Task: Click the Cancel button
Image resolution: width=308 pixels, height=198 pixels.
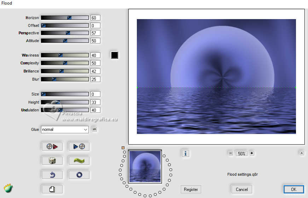Action: (x=242, y=190)
